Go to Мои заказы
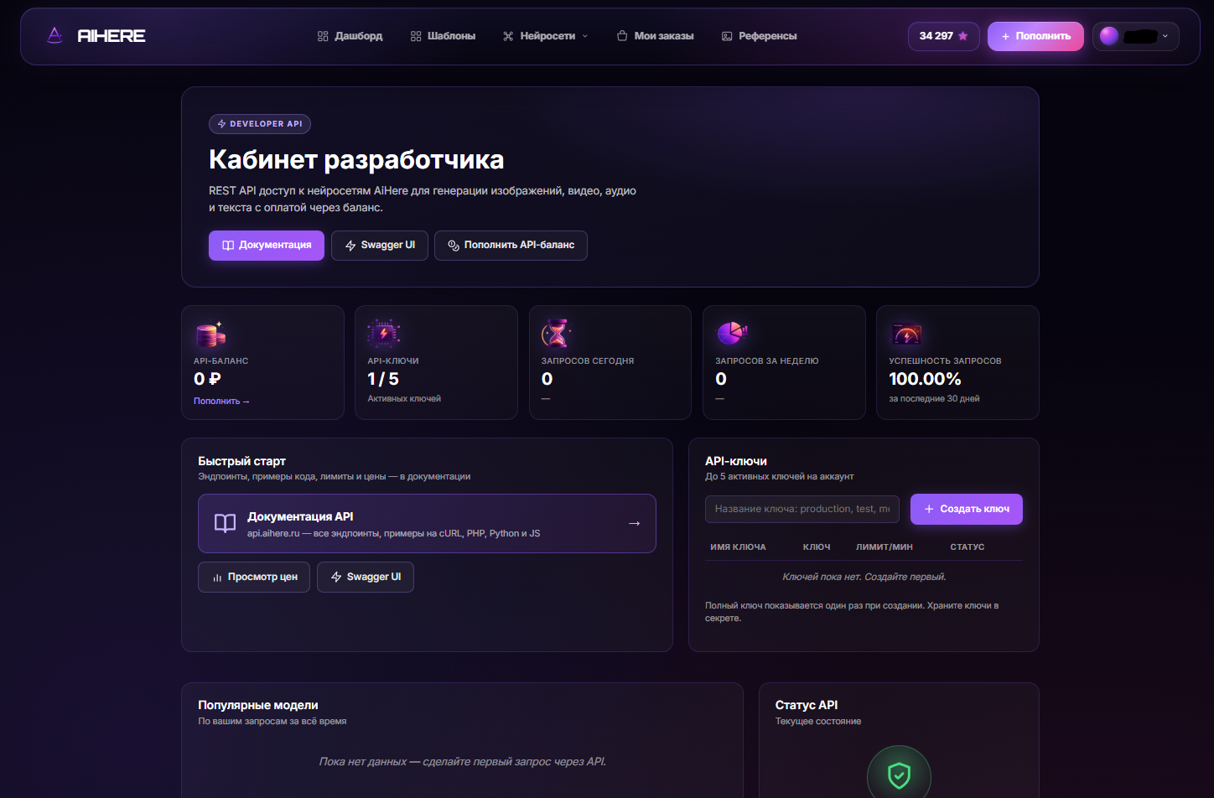1214x798 pixels. point(655,36)
